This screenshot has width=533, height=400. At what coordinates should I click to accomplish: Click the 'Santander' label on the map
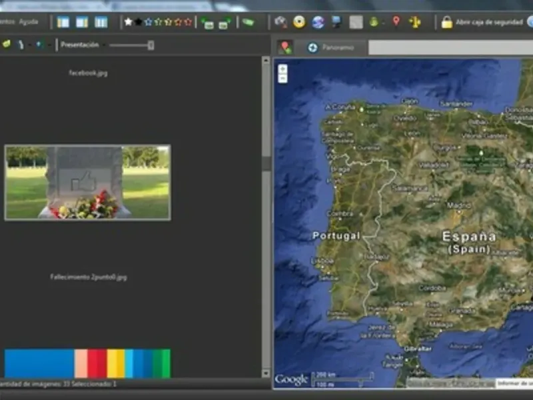tap(456, 103)
